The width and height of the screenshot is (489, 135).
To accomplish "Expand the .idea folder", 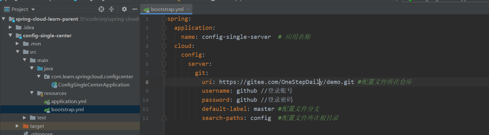I will pos(11,28).
